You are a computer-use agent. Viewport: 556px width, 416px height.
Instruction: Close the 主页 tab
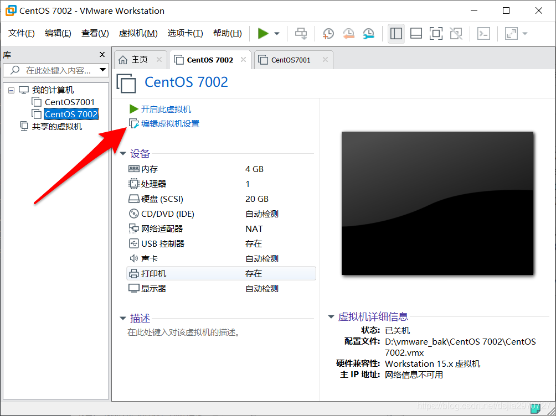(x=159, y=60)
